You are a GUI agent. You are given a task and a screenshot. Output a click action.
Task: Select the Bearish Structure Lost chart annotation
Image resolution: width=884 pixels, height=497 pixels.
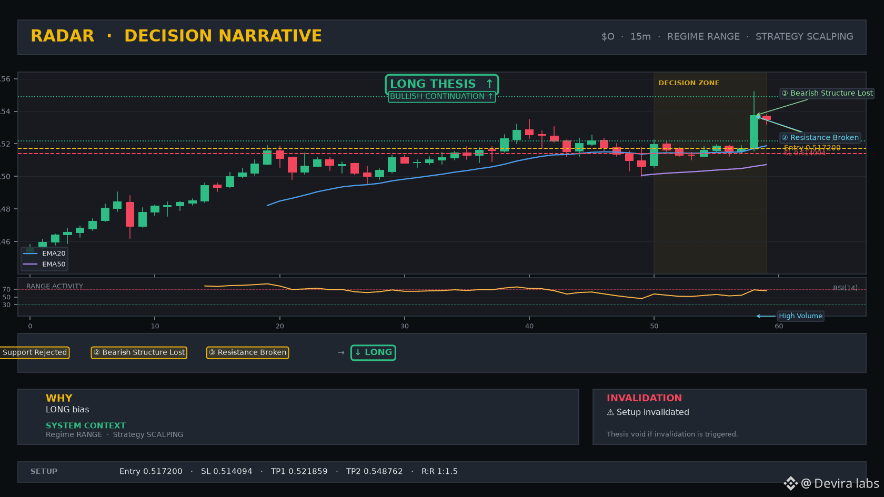[x=827, y=93]
